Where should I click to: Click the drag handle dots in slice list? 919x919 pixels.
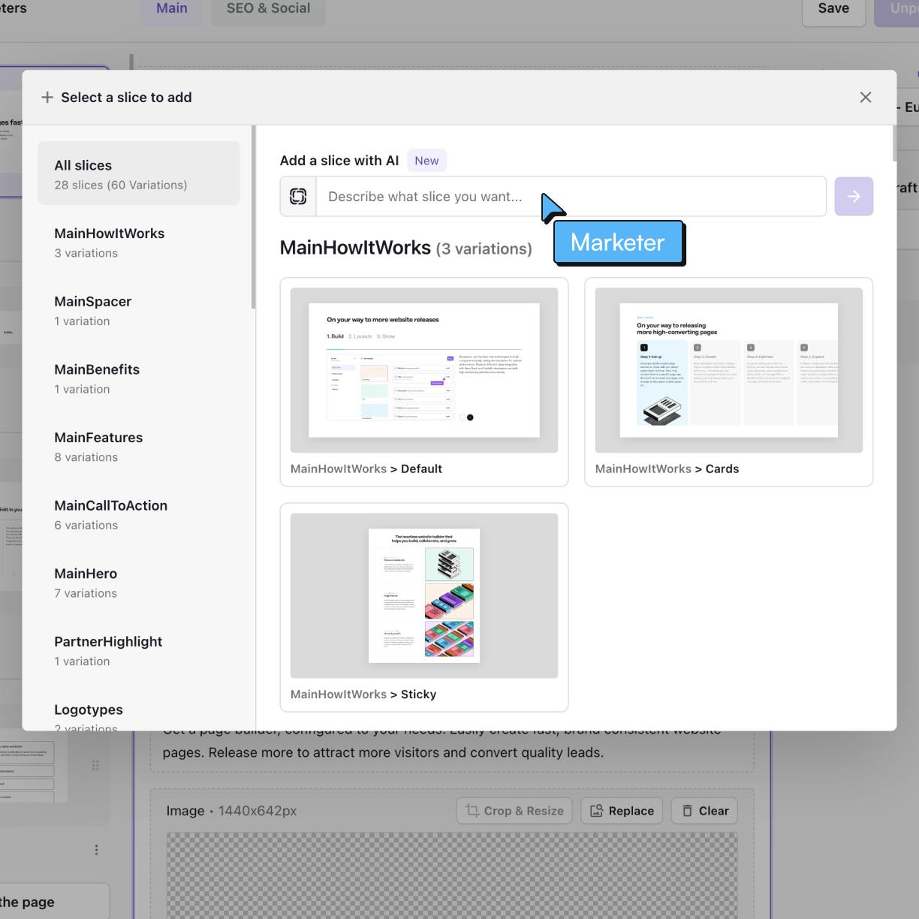95,765
